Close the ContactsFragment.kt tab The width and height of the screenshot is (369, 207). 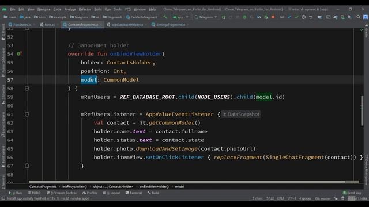point(101,25)
